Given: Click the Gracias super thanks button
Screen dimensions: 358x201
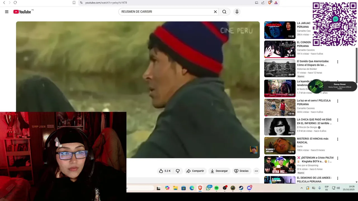Looking at the screenshot, I should 241,171.
